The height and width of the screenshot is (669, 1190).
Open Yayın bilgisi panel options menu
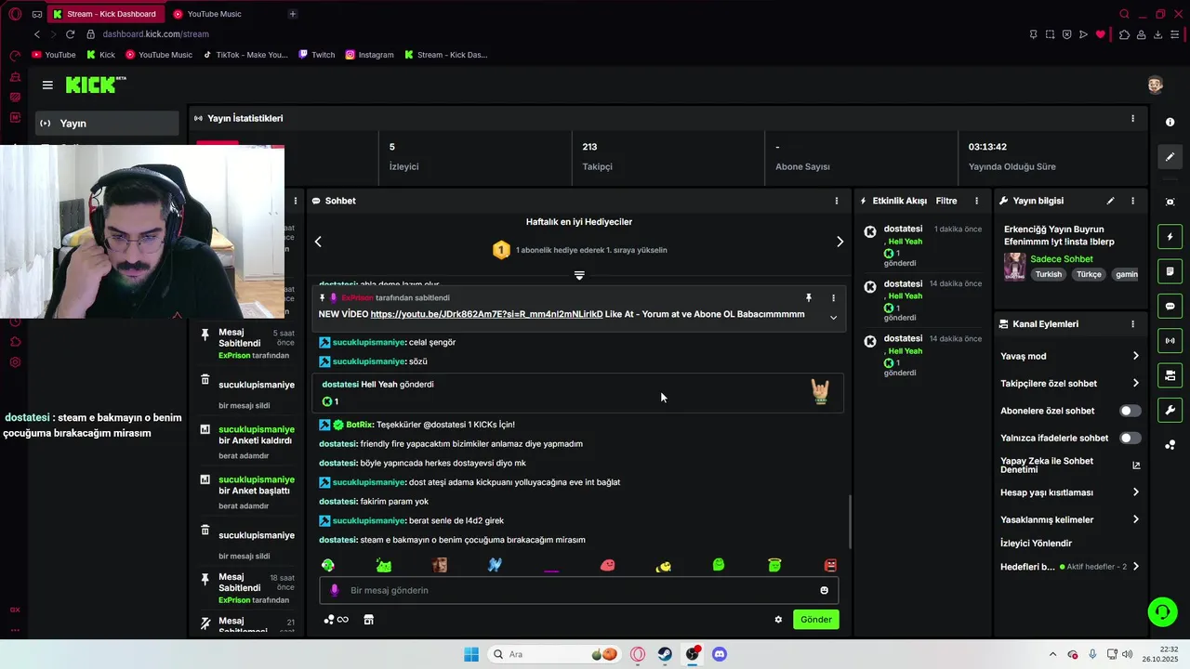point(1132,201)
